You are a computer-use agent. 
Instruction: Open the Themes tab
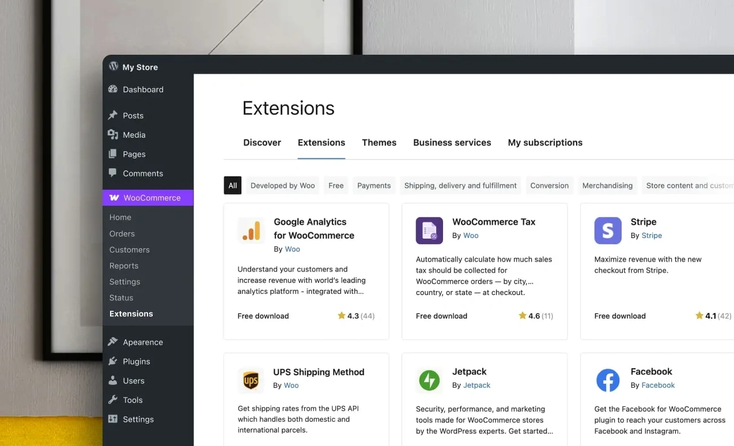(x=379, y=142)
